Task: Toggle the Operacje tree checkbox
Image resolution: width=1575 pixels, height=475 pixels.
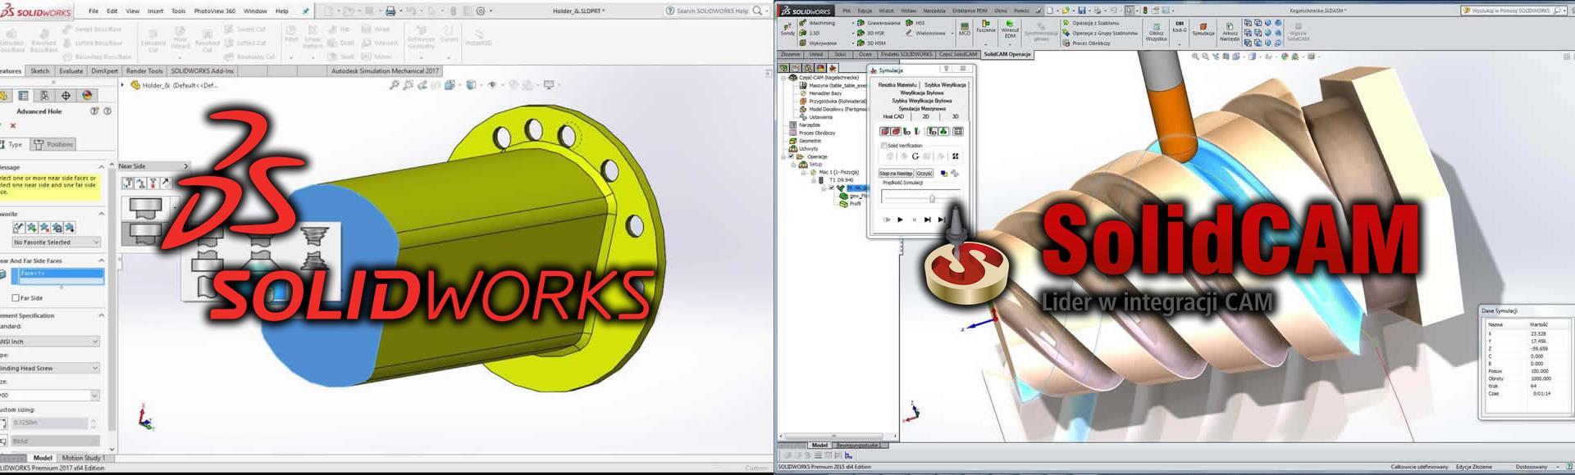Action: tap(791, 156)
